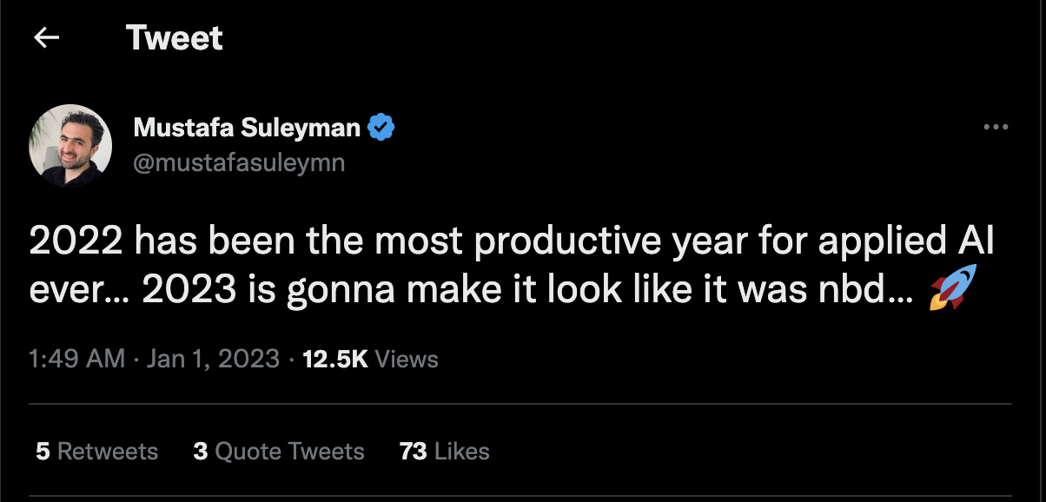Open the three-dot more options menu
Screen dimensions: 1046x502
[x=996, y=128]
